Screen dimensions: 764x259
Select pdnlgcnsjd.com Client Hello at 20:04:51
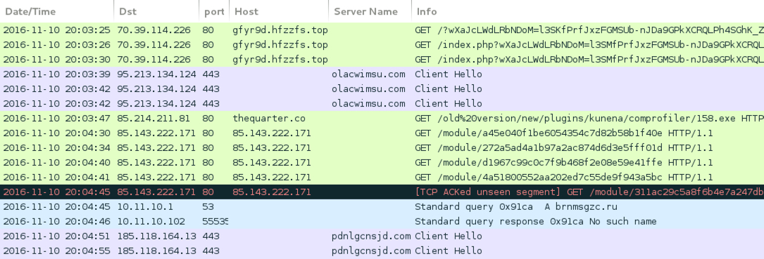click(x=382, y=236)
